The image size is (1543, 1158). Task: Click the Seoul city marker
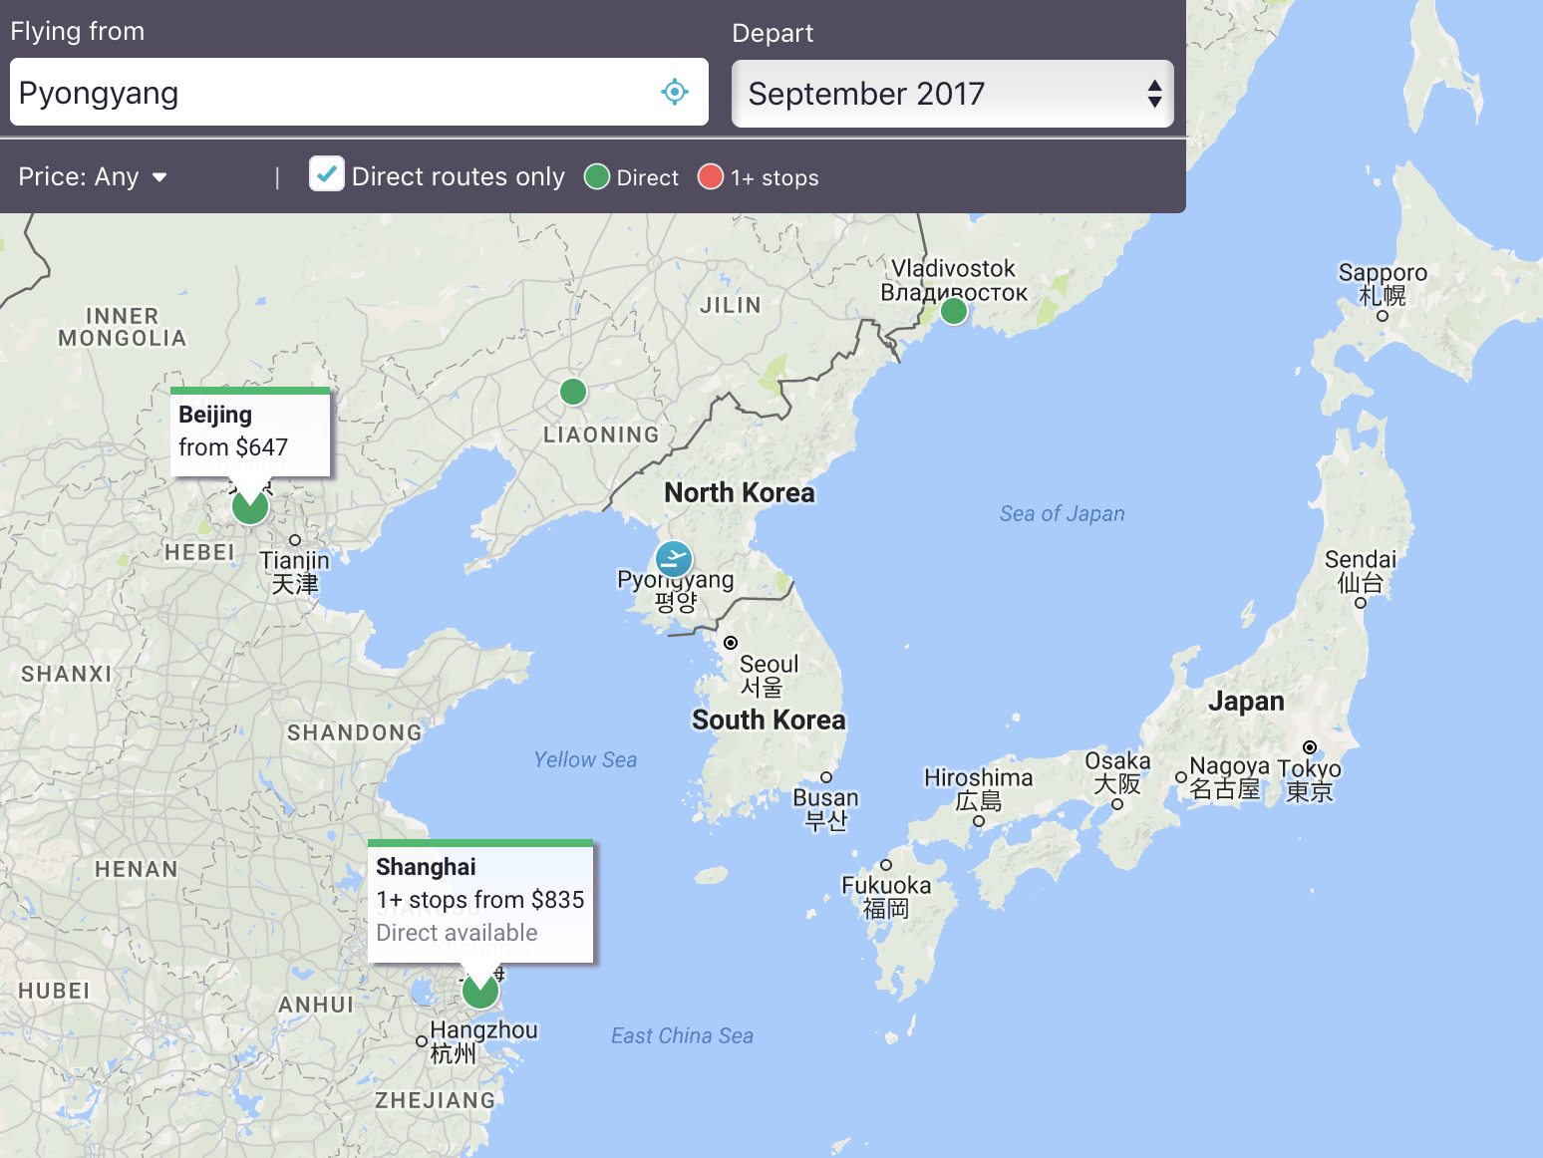[x=731, y=643]
